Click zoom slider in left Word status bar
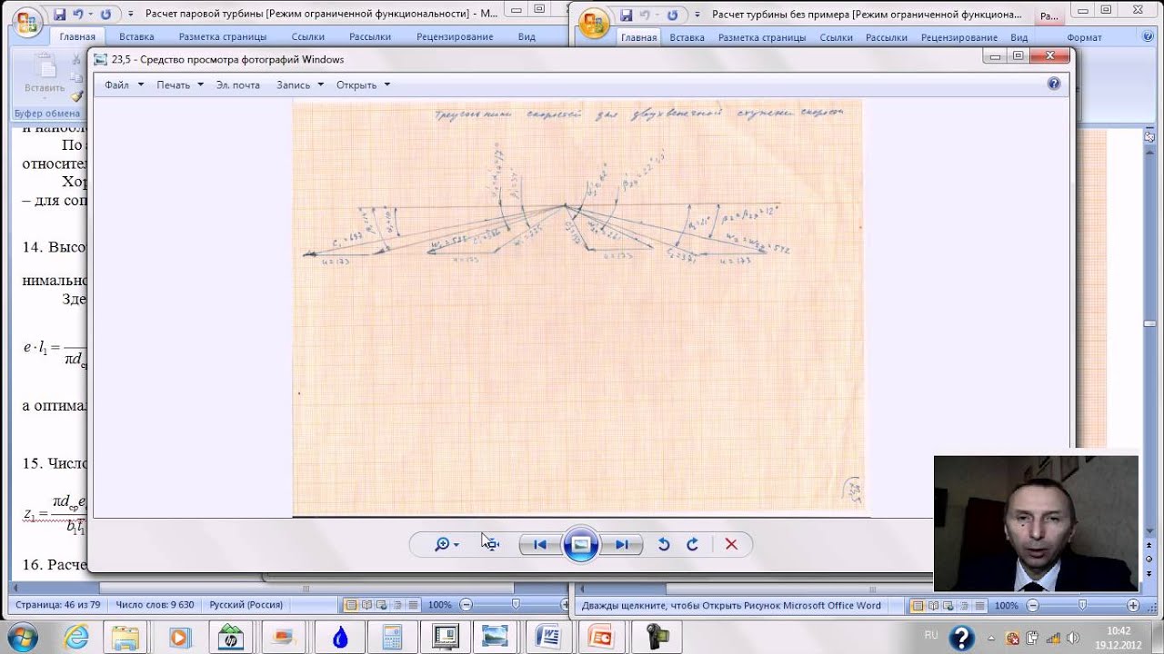The width and height of the screenshot is (1164, 654). (x=516, y=605)
